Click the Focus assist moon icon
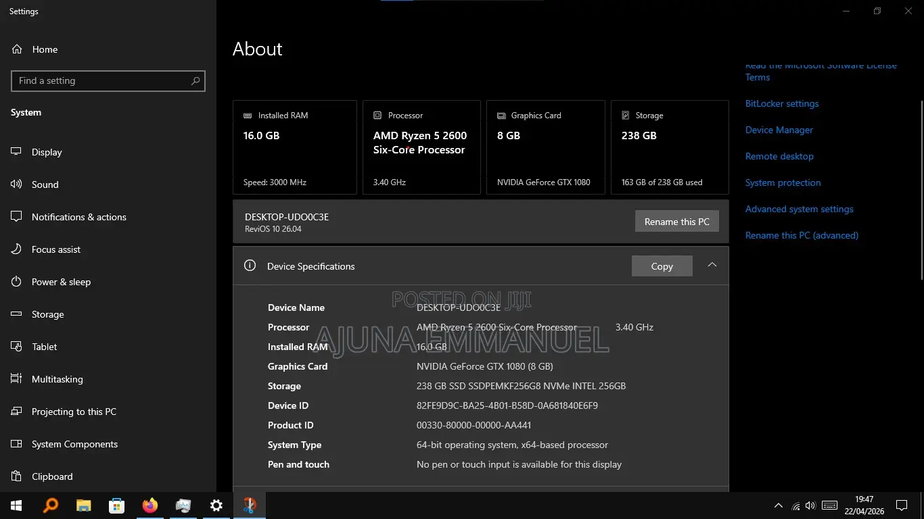Image resolution: width=924 pixels, height=519 pixels. (17, 249)
